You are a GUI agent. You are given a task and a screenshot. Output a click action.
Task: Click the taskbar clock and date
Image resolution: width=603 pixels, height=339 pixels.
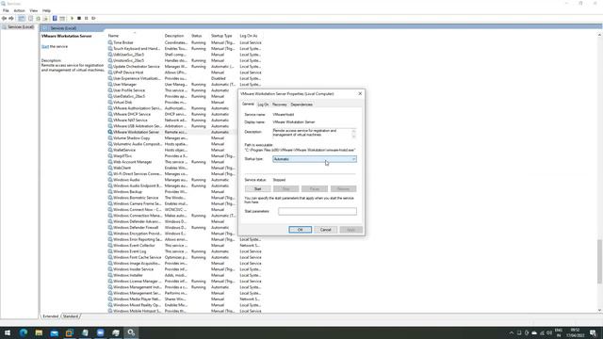pos(575,332)
